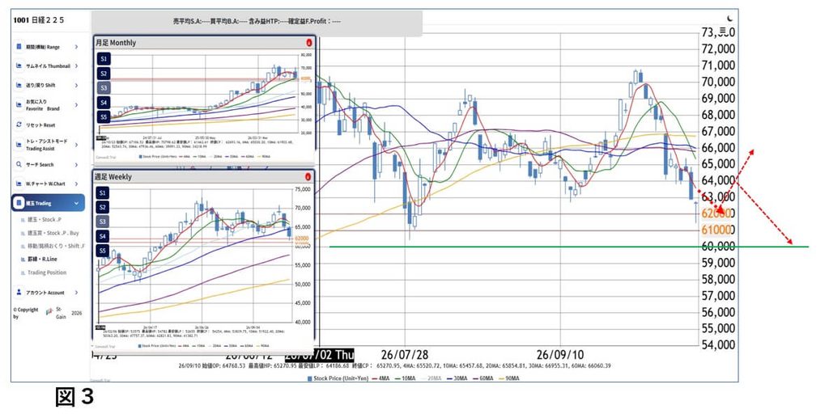
Task: Click the St-Gain copyright logo
Action: pyautogui.click(x=49, y=311)
